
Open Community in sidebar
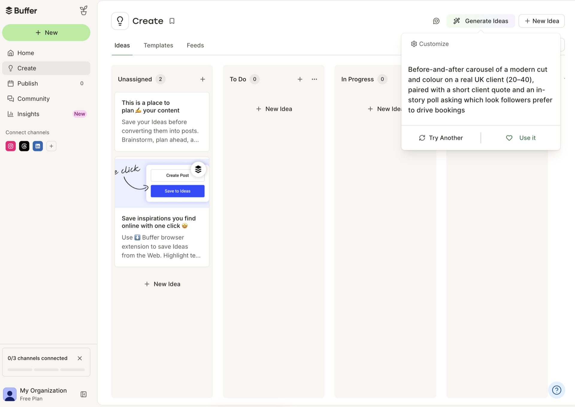[x=46, y=99]
